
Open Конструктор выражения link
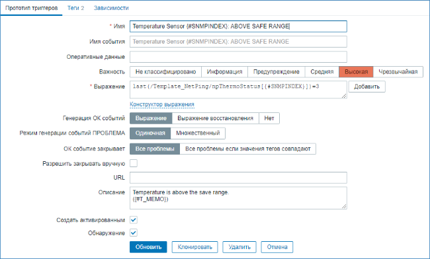click(x=162, y=104)
